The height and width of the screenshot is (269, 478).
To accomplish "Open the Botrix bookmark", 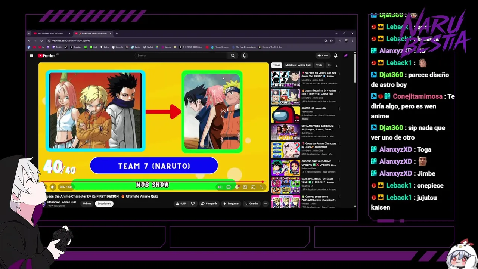I will click(x=105, y=47).
